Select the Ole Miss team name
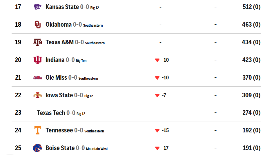Image resolution: width=274 pixels, height=155 pixels. tap(56, 78)
